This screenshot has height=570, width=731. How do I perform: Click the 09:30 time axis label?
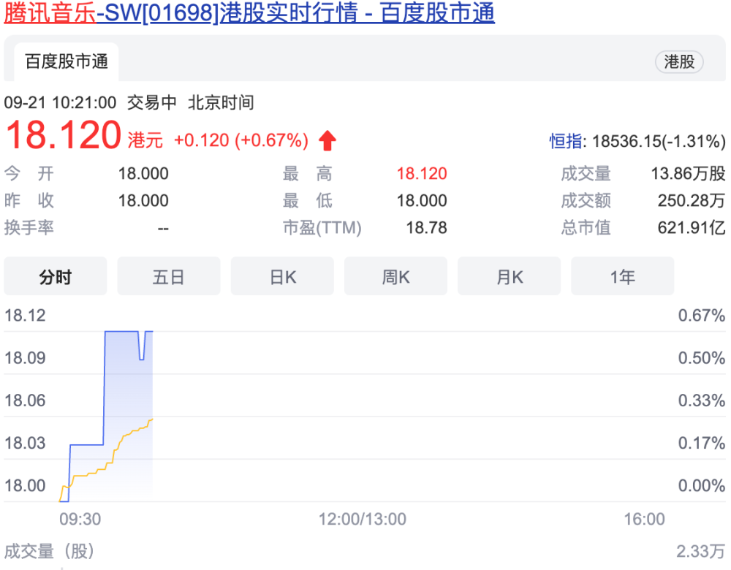click(80, 519)
